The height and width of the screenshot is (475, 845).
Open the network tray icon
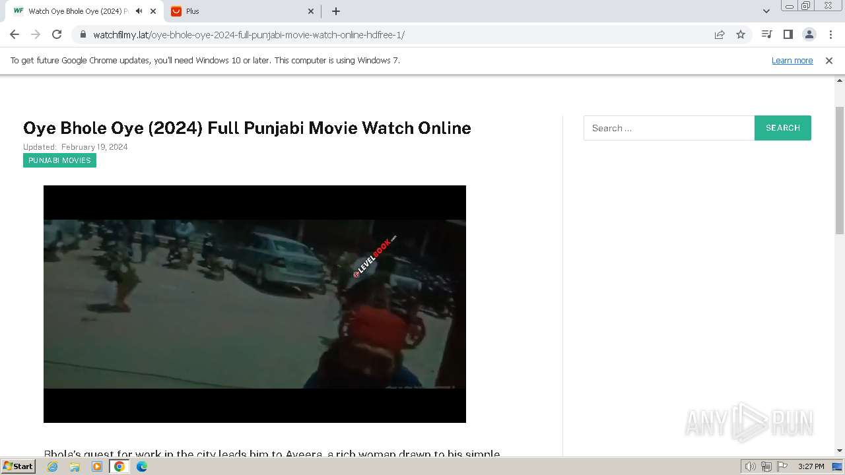[766, 466]
